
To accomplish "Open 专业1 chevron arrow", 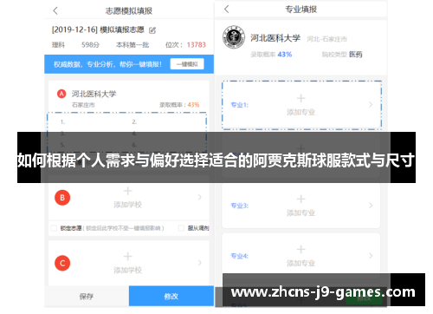I will tap(371, 105).
